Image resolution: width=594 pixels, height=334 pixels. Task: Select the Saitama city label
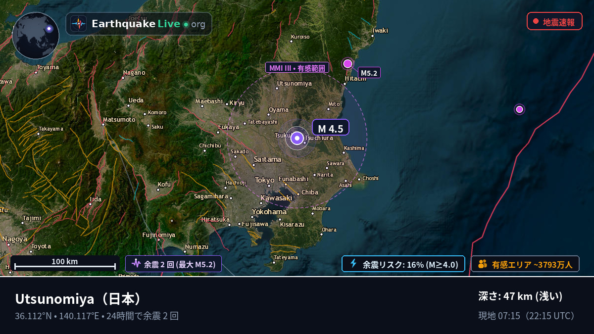coord(267,159)
